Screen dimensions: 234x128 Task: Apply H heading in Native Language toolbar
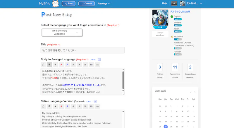(85, 107)
